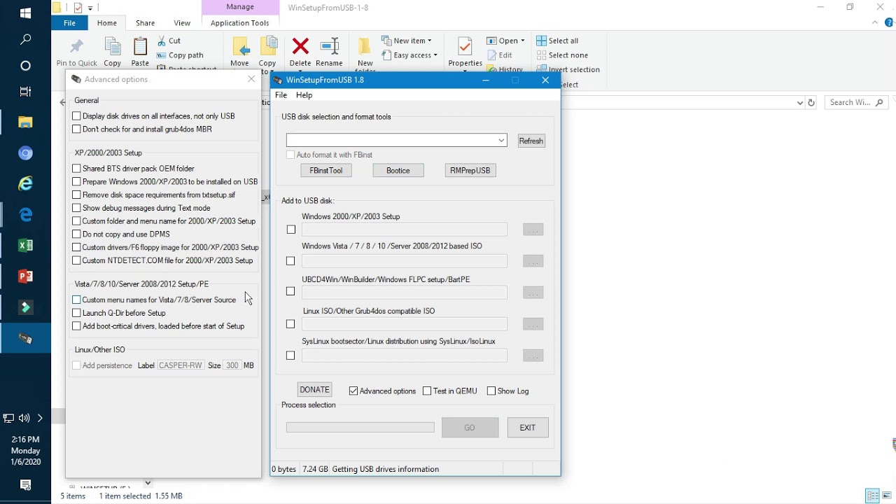
Task: Expand Easy access dropdown in ribbon
Action: (x=435, y=55)
